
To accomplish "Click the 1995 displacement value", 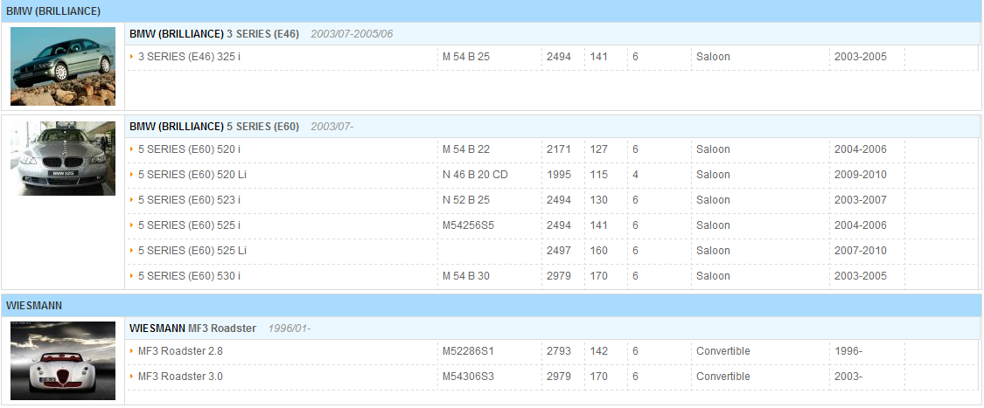I will [559, 175].
